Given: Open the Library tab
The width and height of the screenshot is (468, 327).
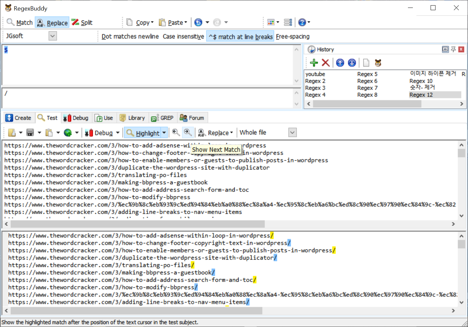Looking at the screenshot, I should [x=132, y=118].
